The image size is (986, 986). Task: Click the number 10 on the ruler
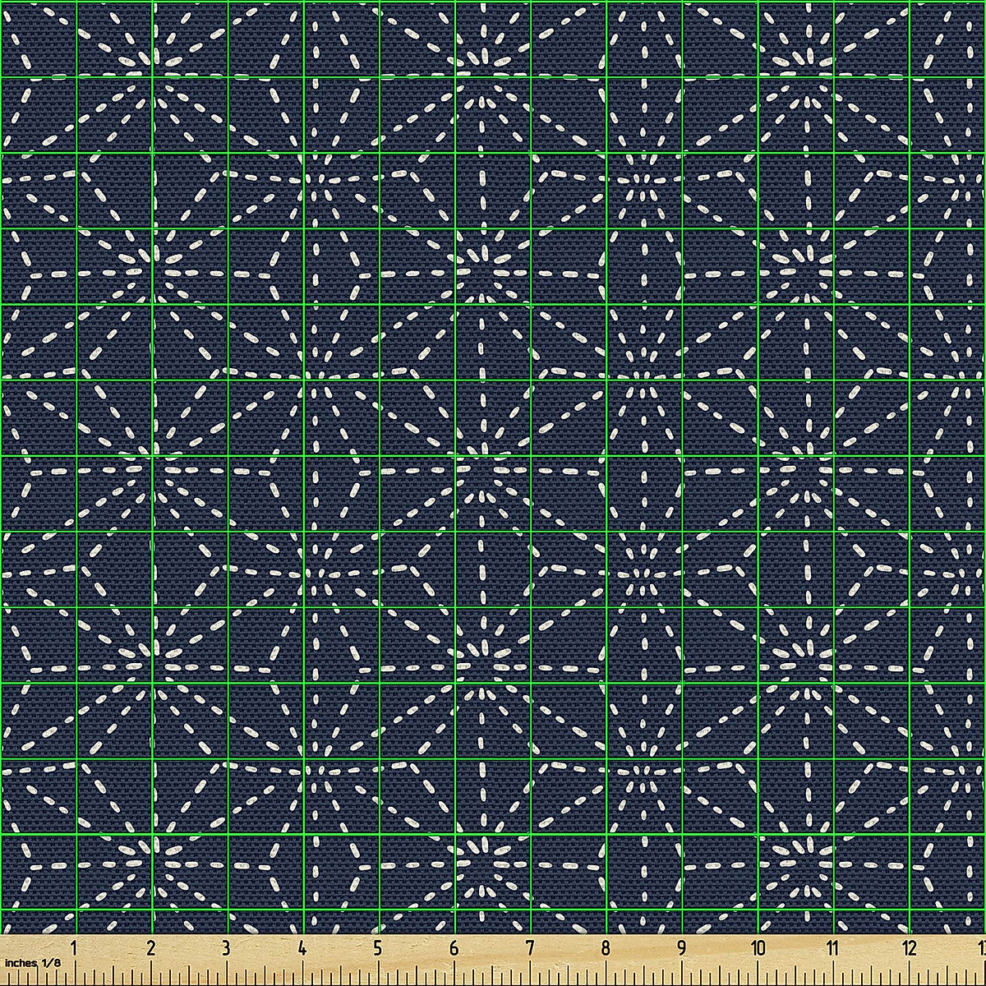(758, 948)
